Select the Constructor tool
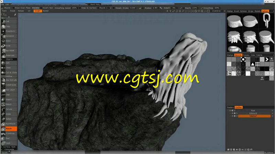Image resolution: width=275 pixels, height=154 pixels. click(x=9, y=85)
